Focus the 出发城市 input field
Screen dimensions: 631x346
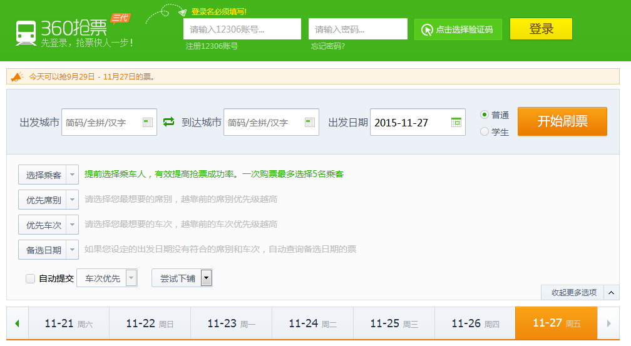click(x=109, y=122)
